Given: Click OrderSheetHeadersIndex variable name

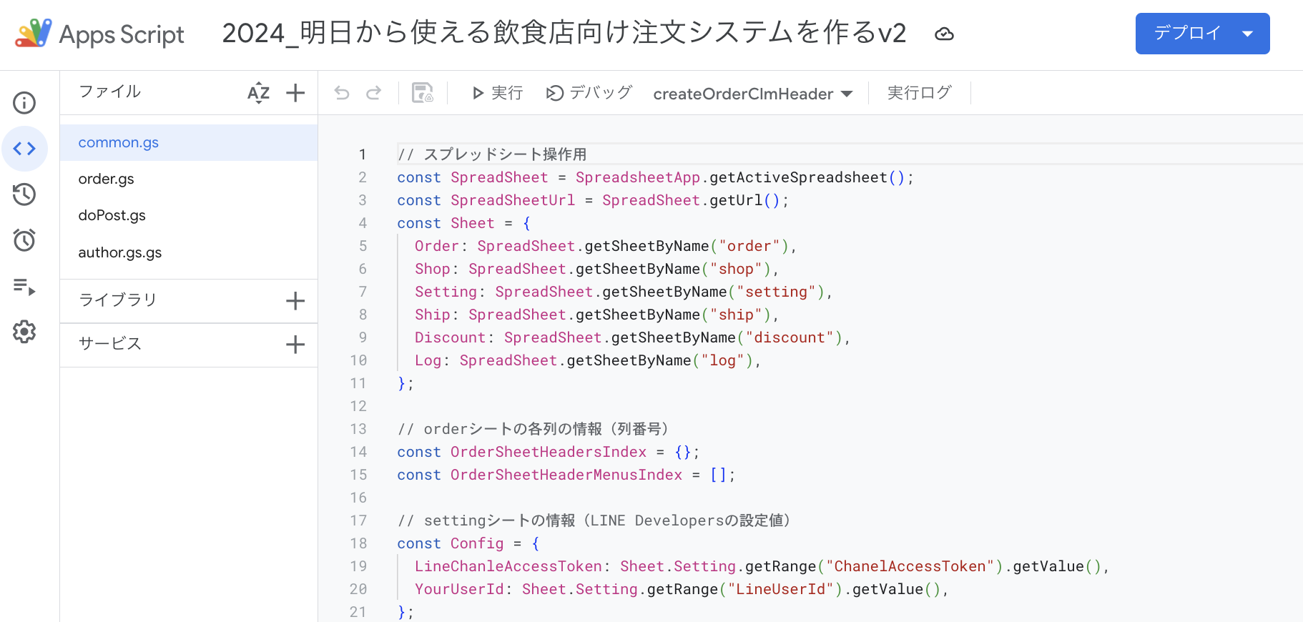Looking at the screenshot, I should pyautogui.click(x=549, y=452).
